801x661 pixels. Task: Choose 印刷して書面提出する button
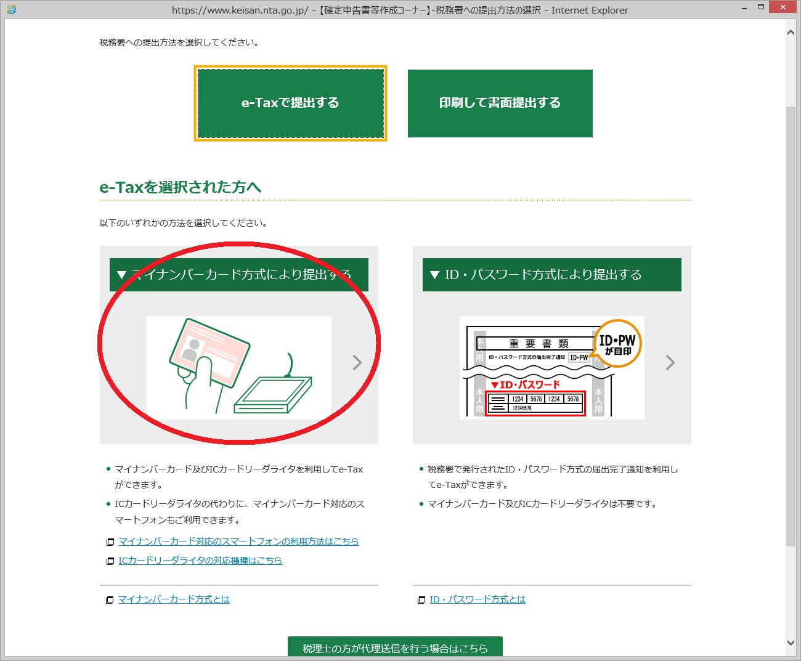pos(500,103)
